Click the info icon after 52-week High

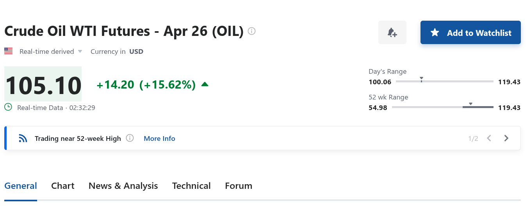pos(130,138)
